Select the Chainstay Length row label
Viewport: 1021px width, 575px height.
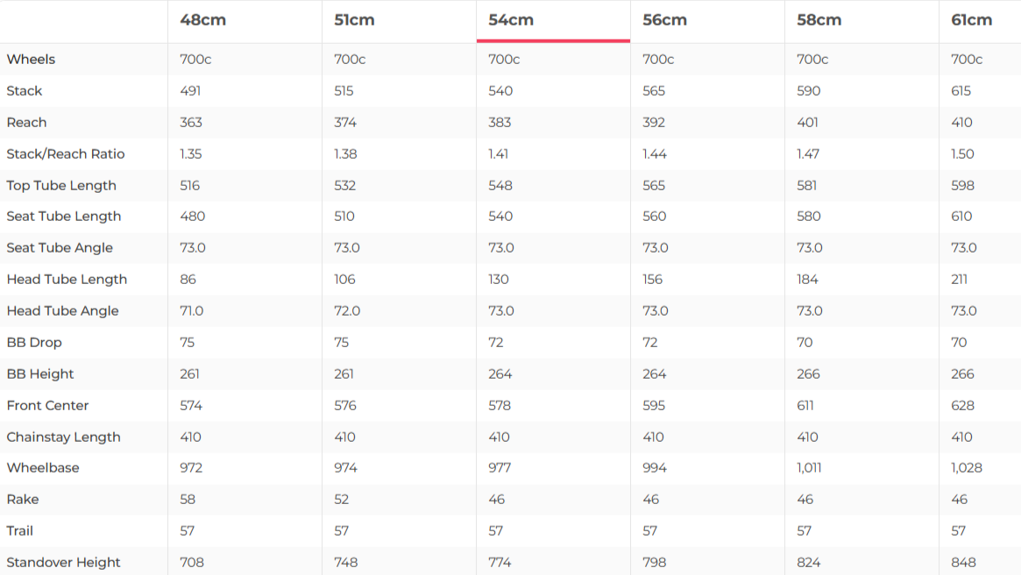point(63,437)
